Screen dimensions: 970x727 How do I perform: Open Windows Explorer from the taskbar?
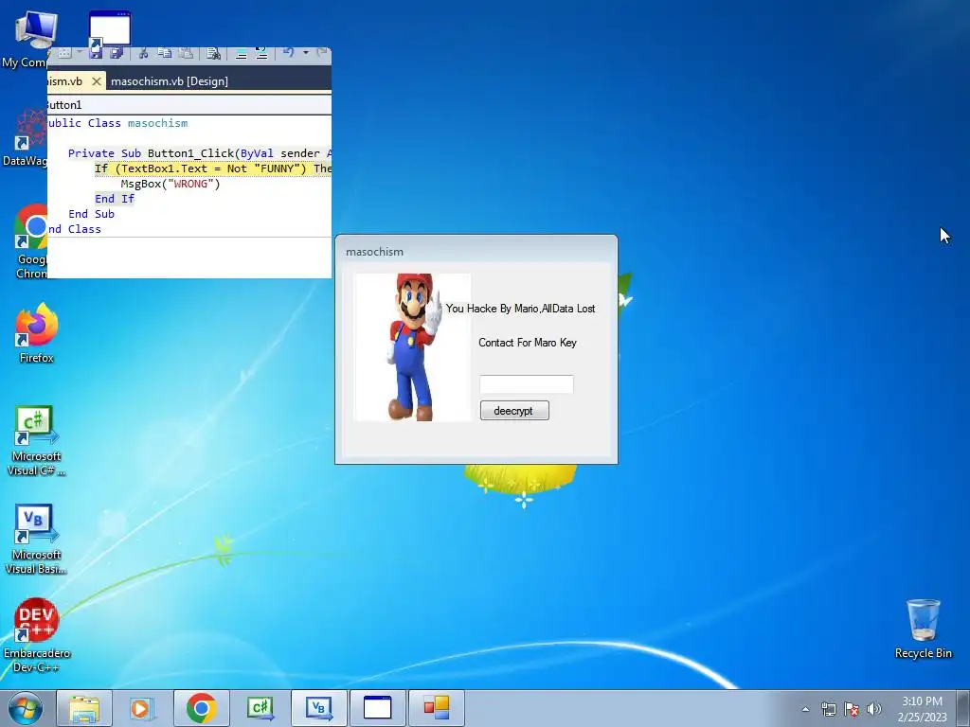[x=84, y=708]
